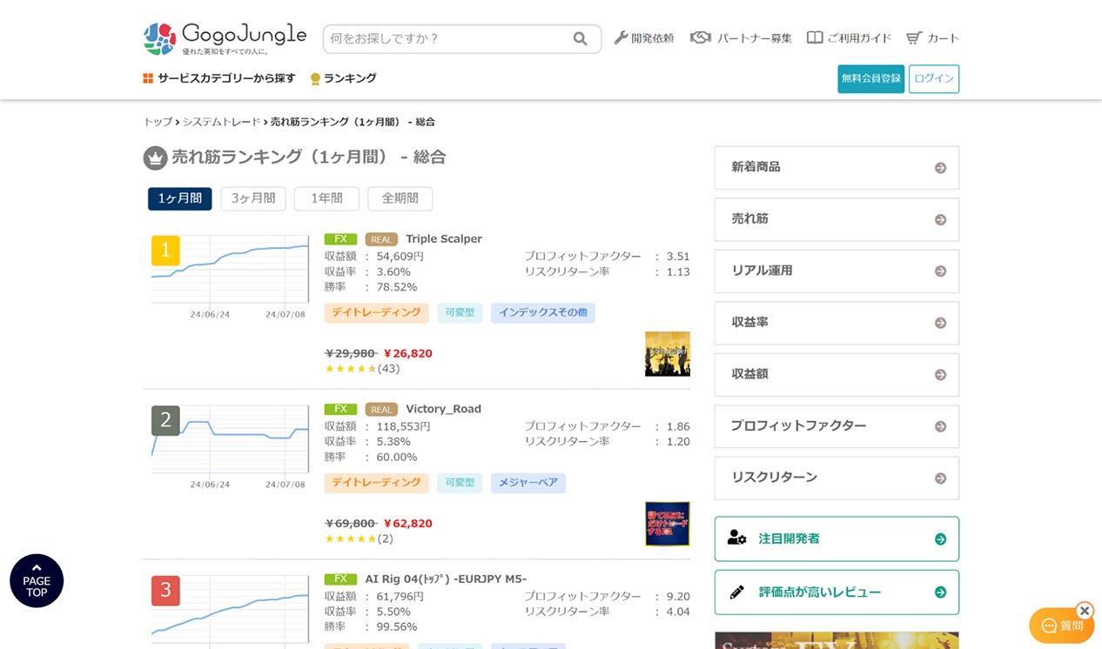Click the orange grid category icon
The image size is (1102, 649).
tap(148, 78)
